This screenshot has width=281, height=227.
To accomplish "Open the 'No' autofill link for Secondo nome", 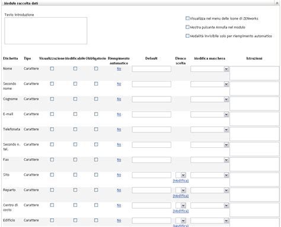I will click(x=119, y=84).
